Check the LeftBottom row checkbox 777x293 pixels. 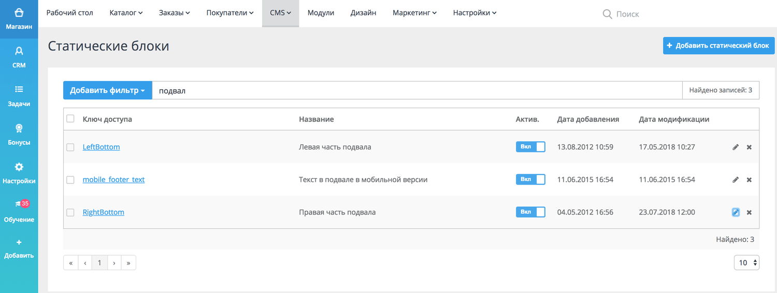click(x=70, y=147)
